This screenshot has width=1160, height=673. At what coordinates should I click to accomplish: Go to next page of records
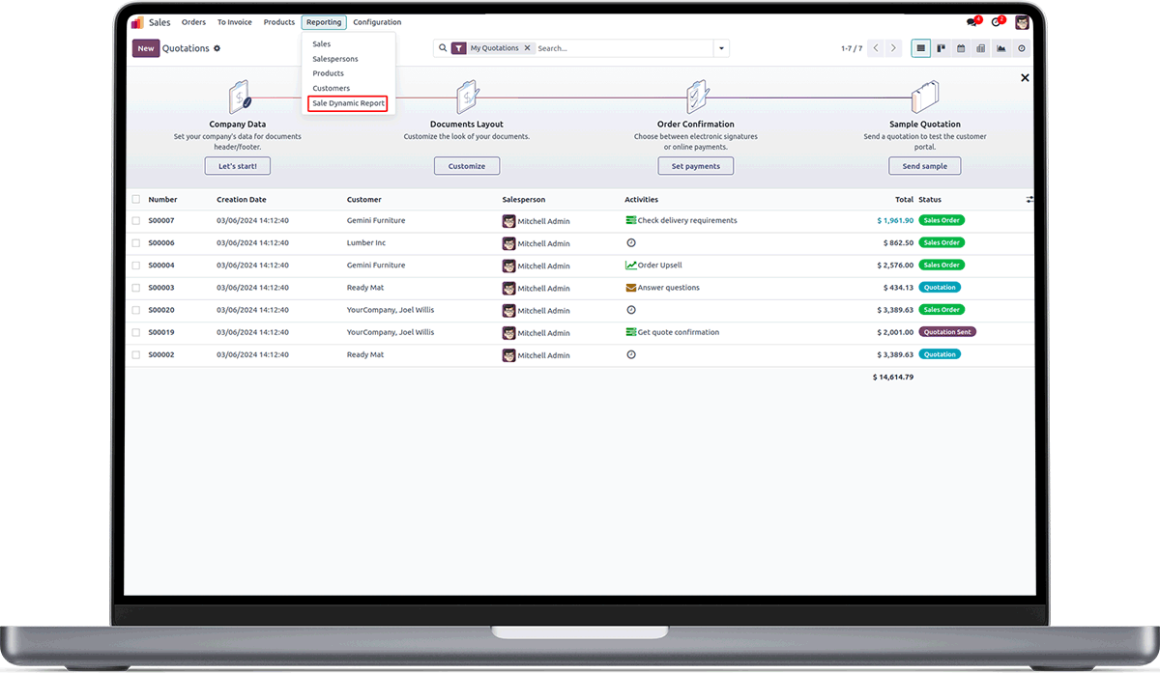click(894, 48)
